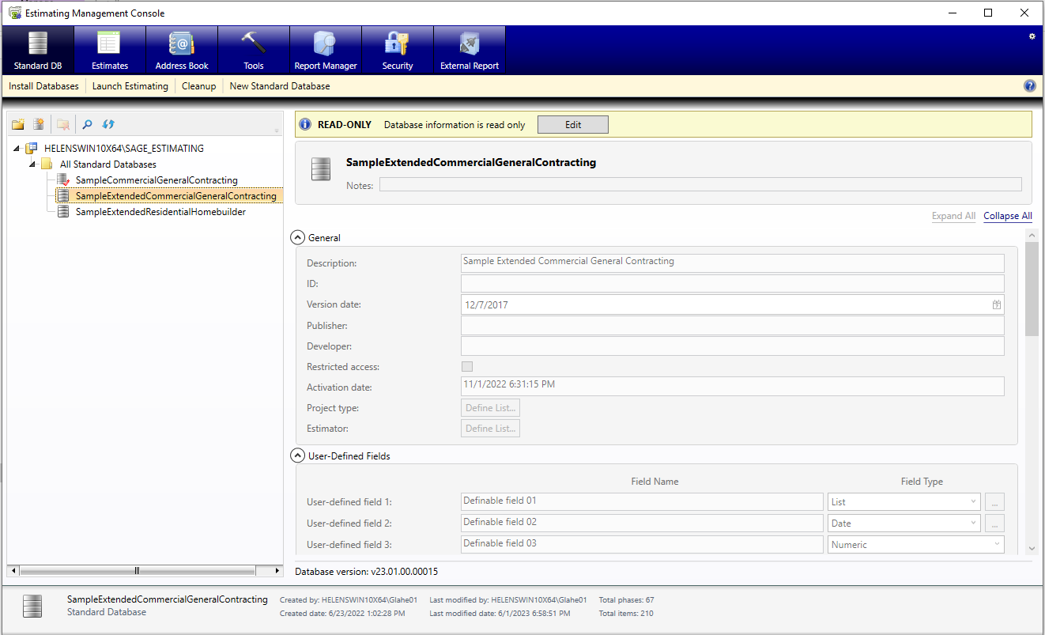Click the details panel vertical scrollbar
Screen dimensions: 1045x635
tap(1032, 289)
